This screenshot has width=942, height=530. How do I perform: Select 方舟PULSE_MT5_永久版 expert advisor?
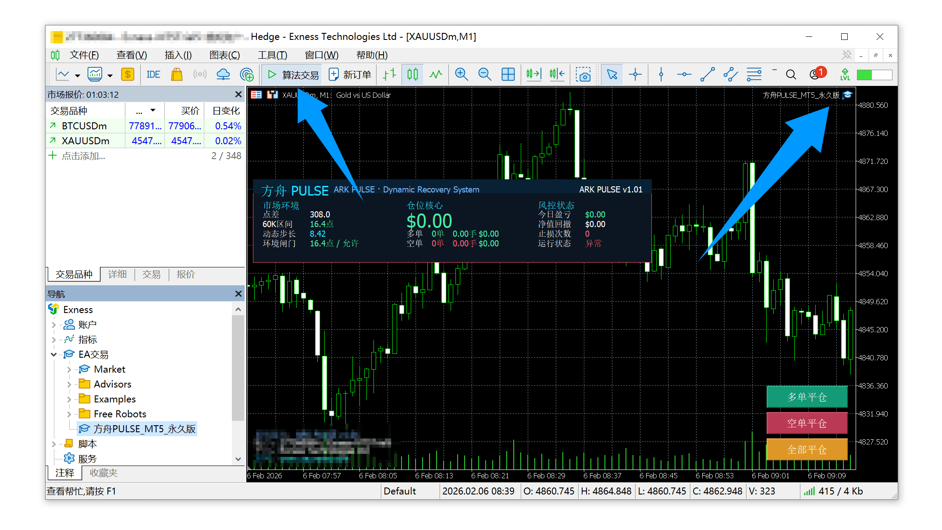[x=137, y=429]
